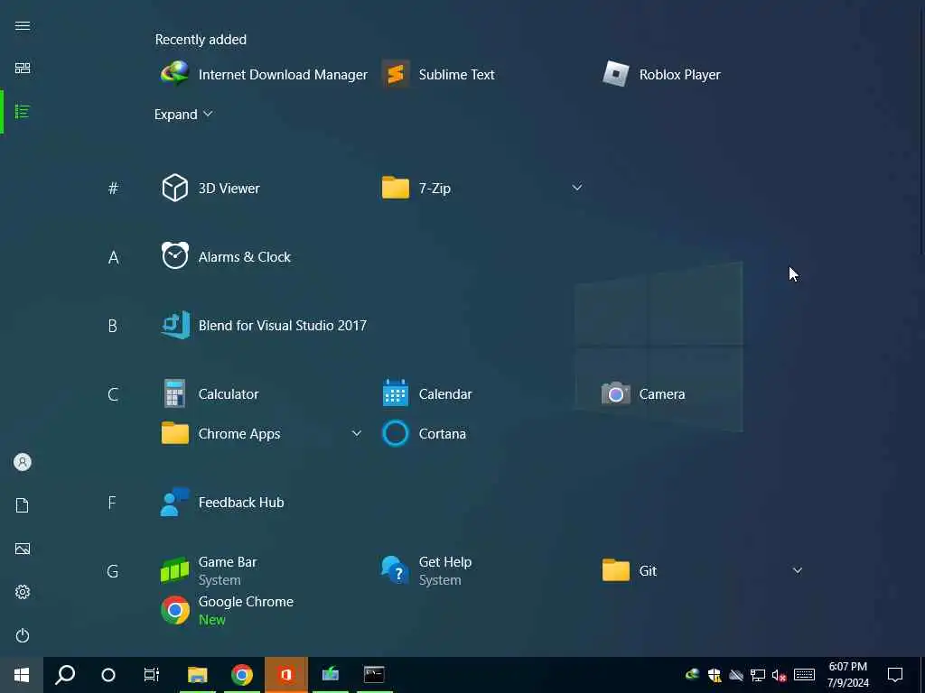
Task: Launch Cortana from app list
Action: pos(425,434)
